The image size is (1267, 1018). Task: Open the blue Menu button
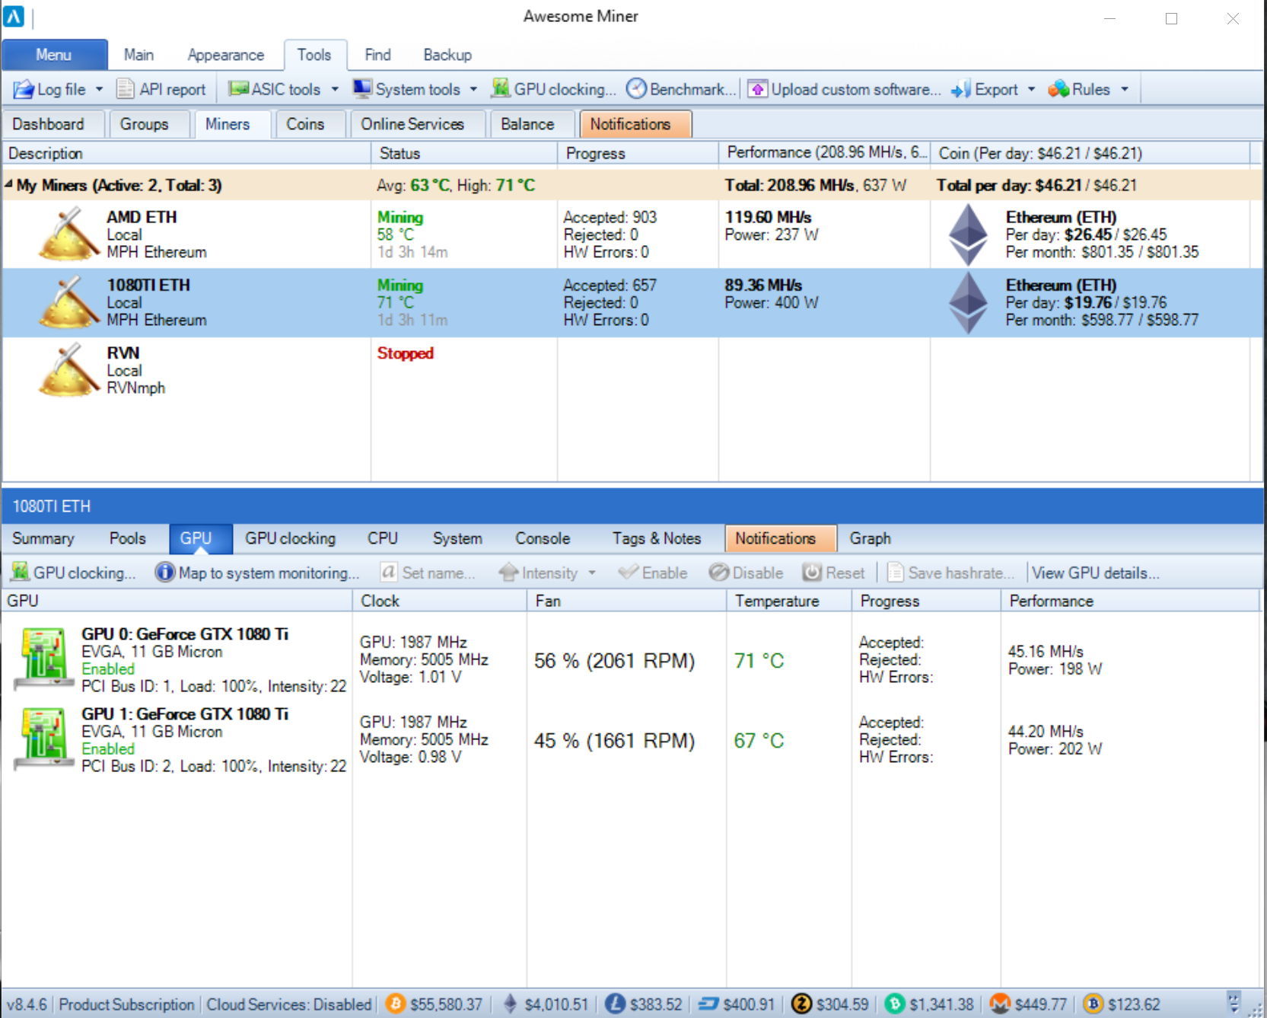tap(54, 55)
